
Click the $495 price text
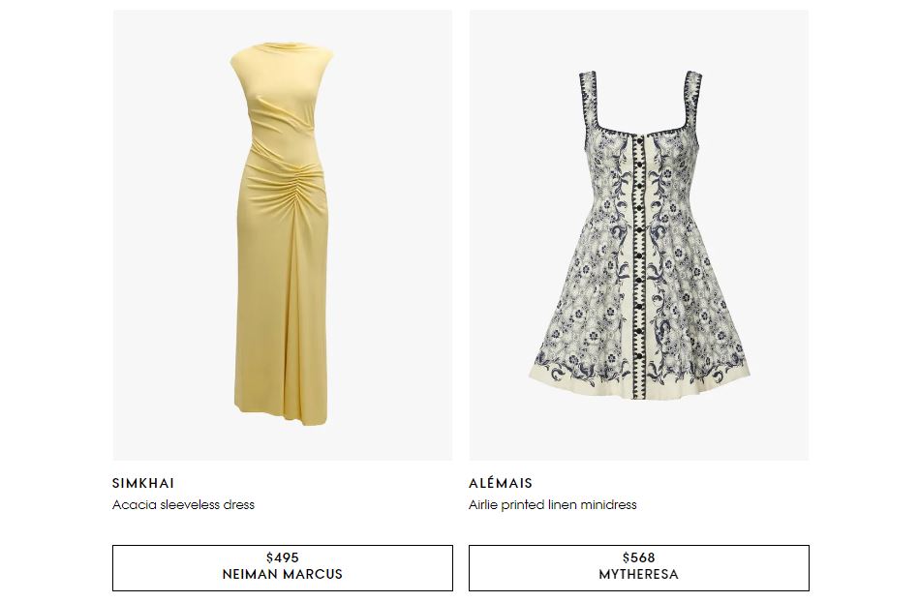pyautogui.click(x=283, y=557)
